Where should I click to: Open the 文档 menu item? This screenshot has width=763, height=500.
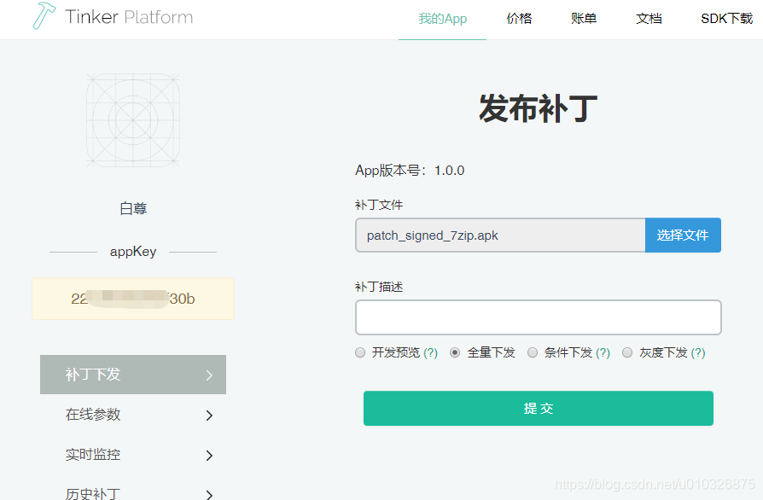tap(649, 19)
